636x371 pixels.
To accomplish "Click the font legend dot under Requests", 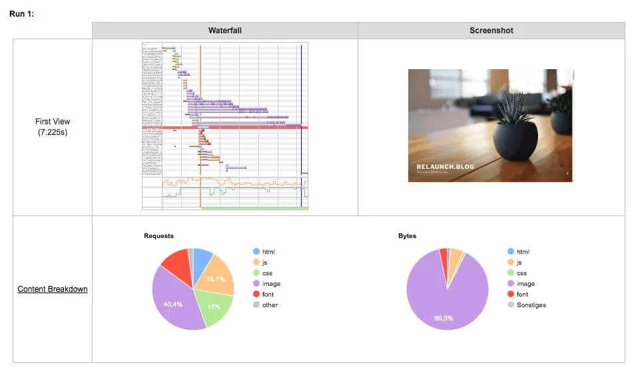I will tap(256, 294).
